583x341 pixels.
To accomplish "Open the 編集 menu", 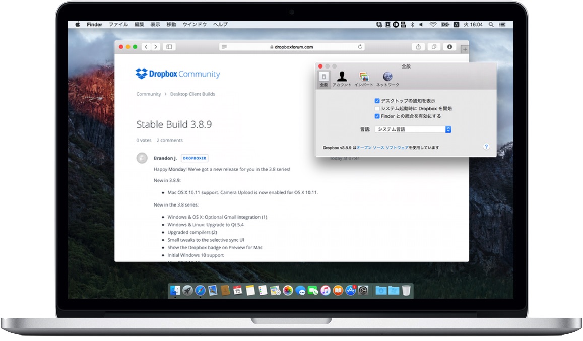I will pos(140,25).
